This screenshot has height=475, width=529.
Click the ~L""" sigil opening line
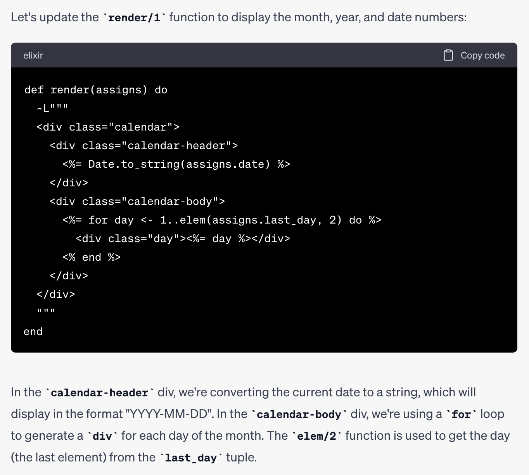(x=52, y=108)
